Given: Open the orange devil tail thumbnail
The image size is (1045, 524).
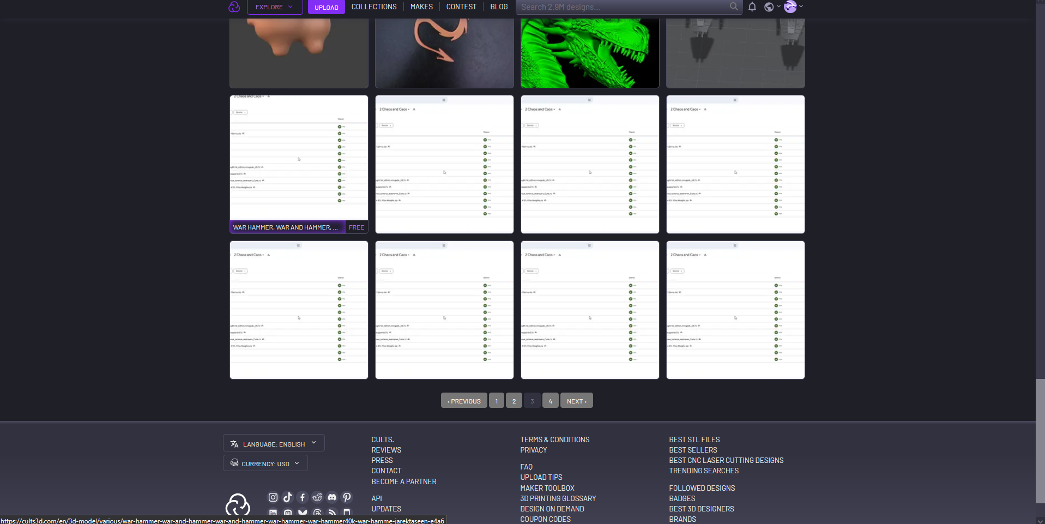Looking at the screenshot, I should pyautogui.click(x=444, y=53).
